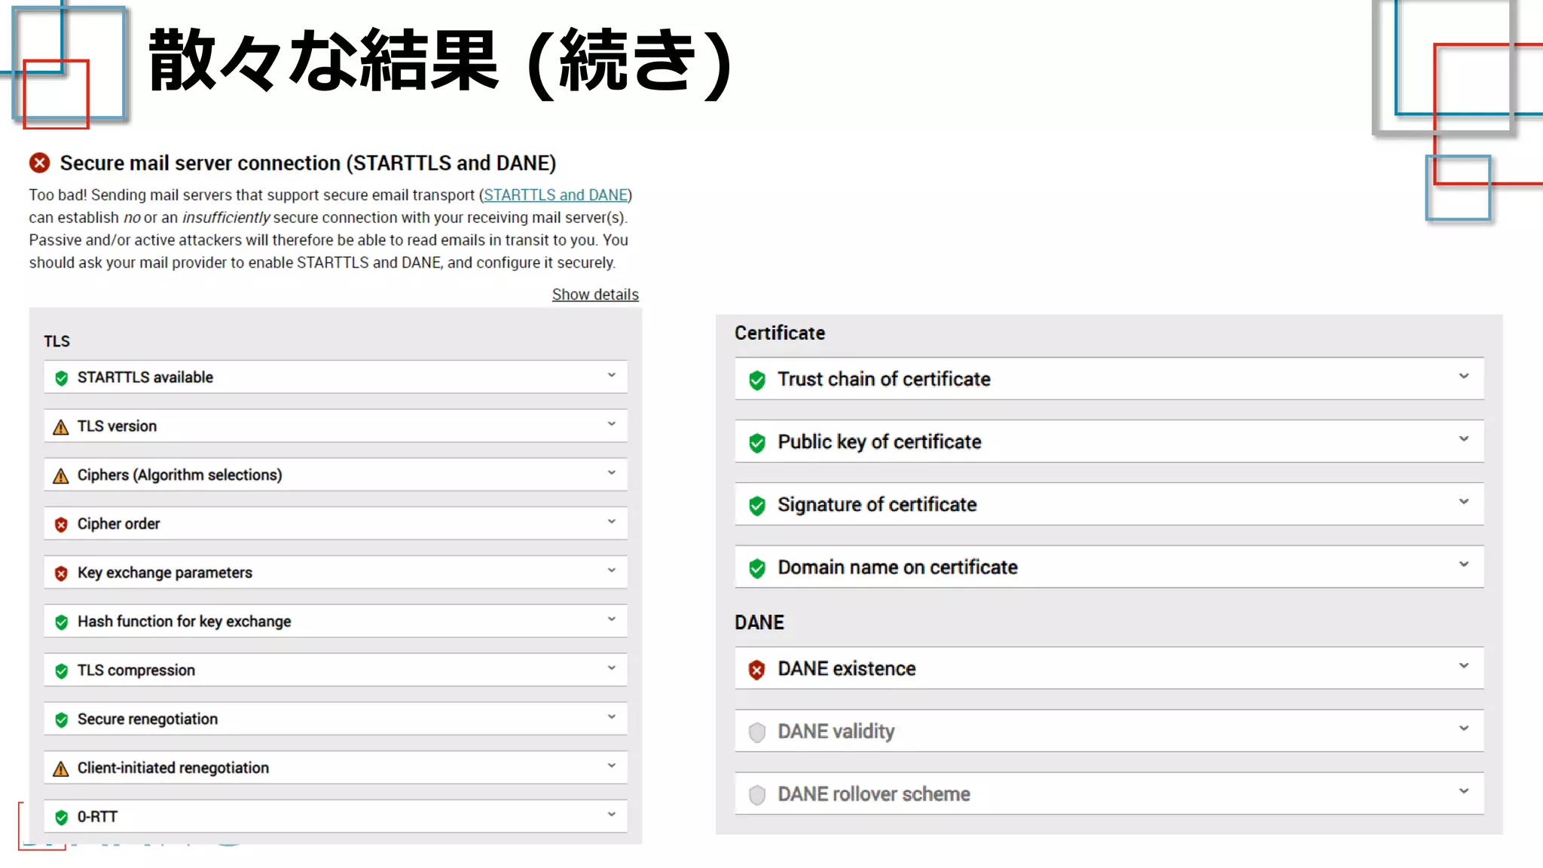The image size is (1543, 868).
Task: Click green shield icon for STARTTLS available
Action: 62,377
